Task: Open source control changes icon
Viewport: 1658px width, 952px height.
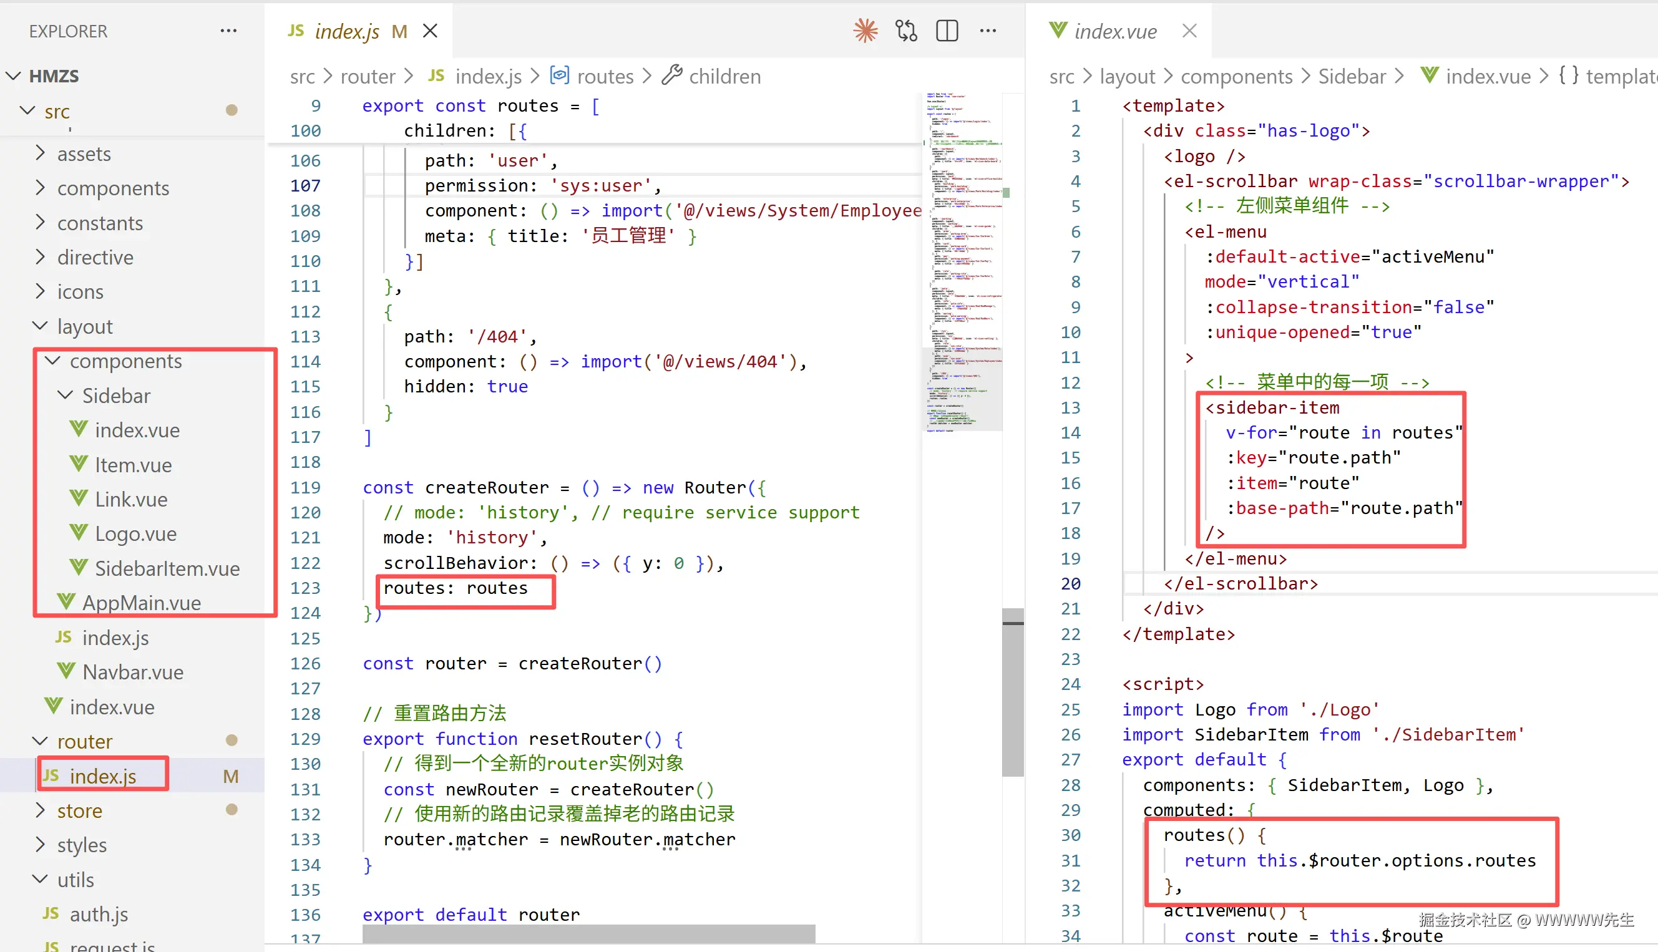Action: click(x=906, y=31)
